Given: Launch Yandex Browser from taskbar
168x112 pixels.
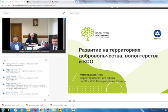Looking at the screenshot, I should (16, 110).
